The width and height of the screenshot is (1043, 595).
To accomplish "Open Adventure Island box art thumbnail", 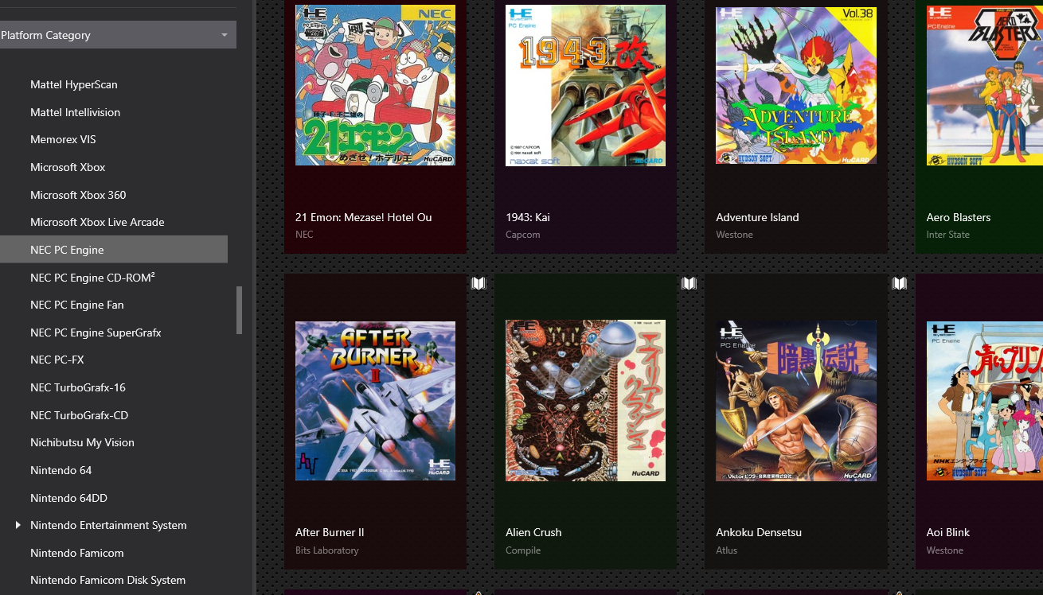I will point(796,85).
